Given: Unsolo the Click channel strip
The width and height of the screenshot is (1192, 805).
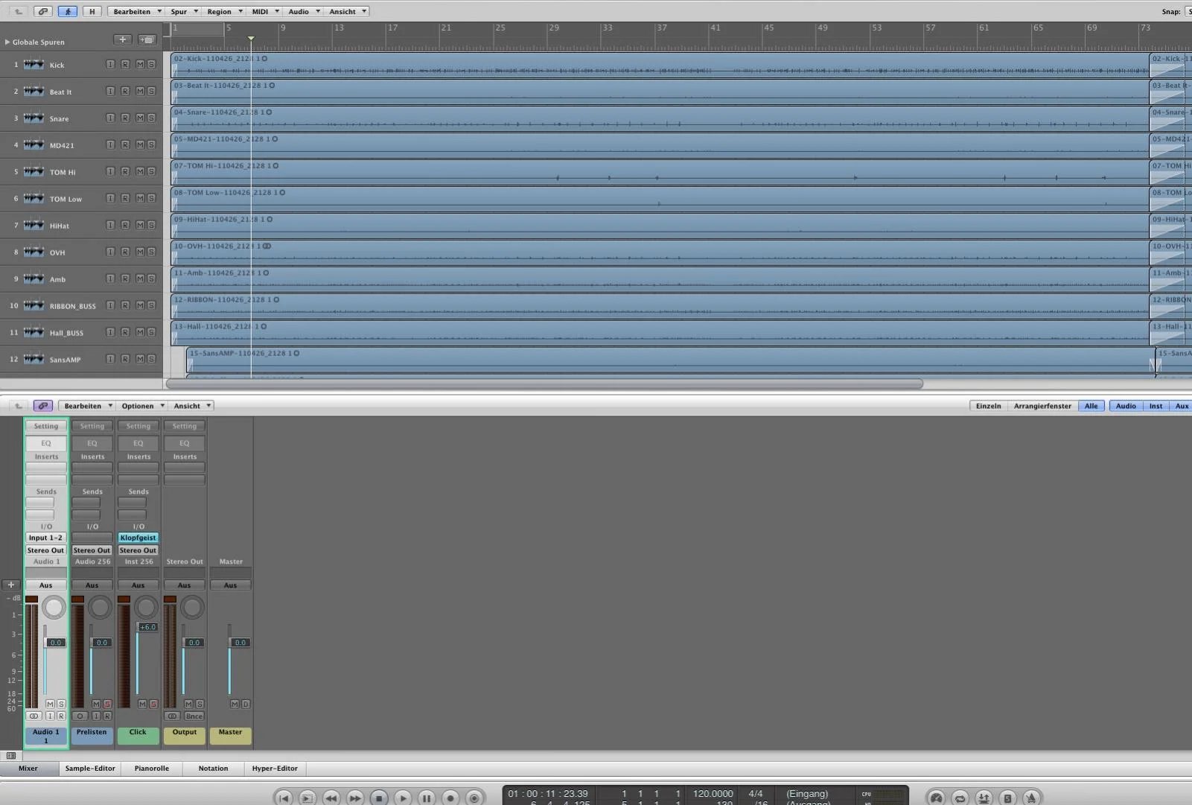Looking at the screenshot, I should click(x=153, y=704).
